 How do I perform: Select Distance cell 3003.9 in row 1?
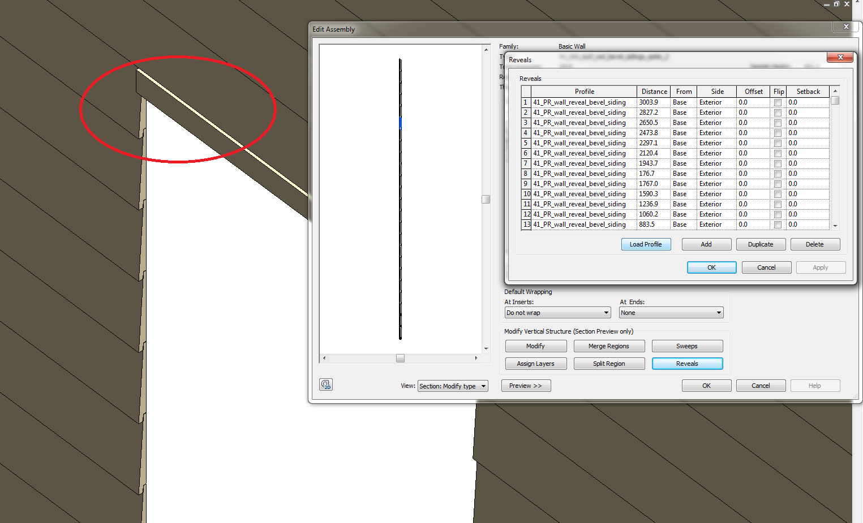(x=654, y=102)
